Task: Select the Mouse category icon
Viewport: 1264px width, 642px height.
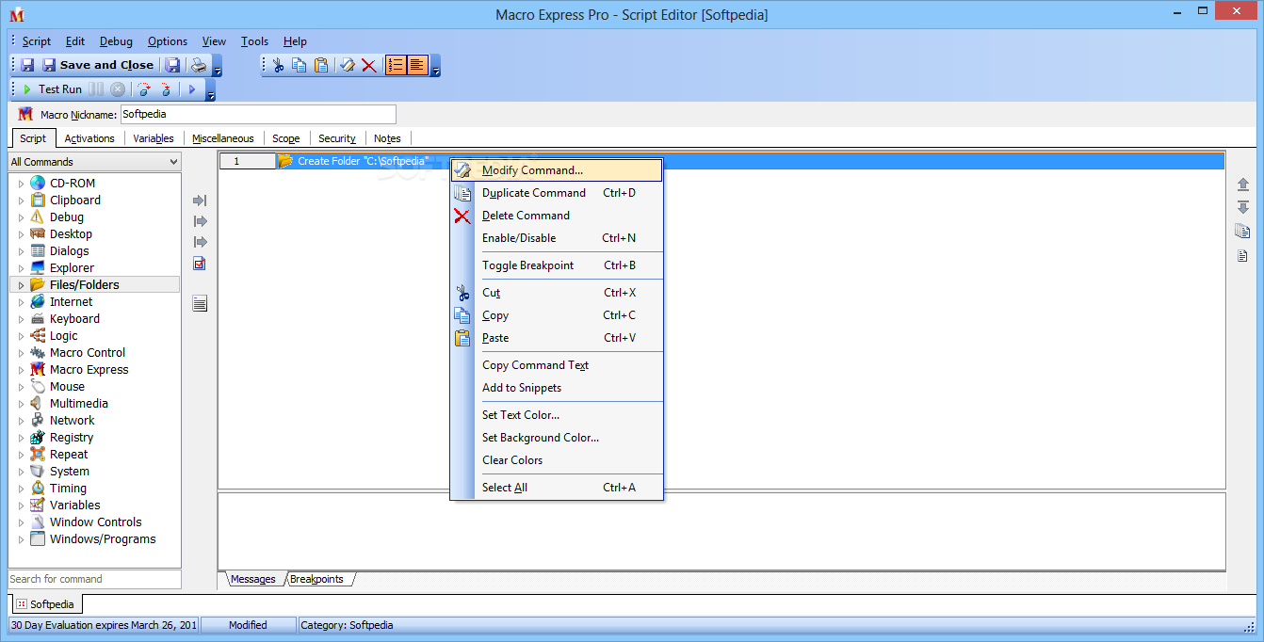Action: tap(38, 387)
